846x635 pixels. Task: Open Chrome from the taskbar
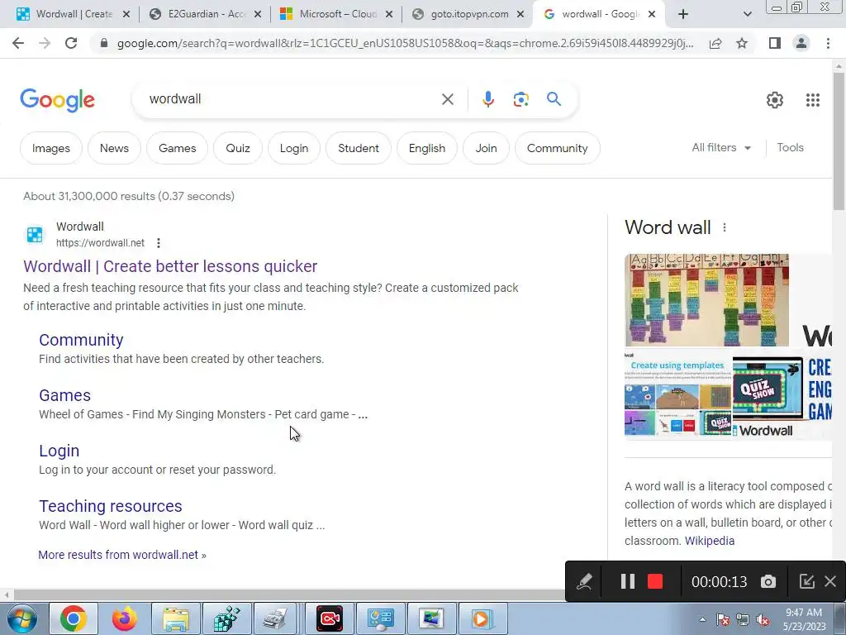coord(74,618)
